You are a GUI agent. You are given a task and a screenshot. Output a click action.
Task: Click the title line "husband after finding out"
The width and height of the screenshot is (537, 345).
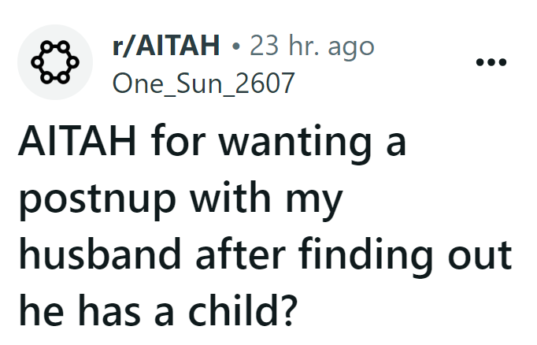264,258
